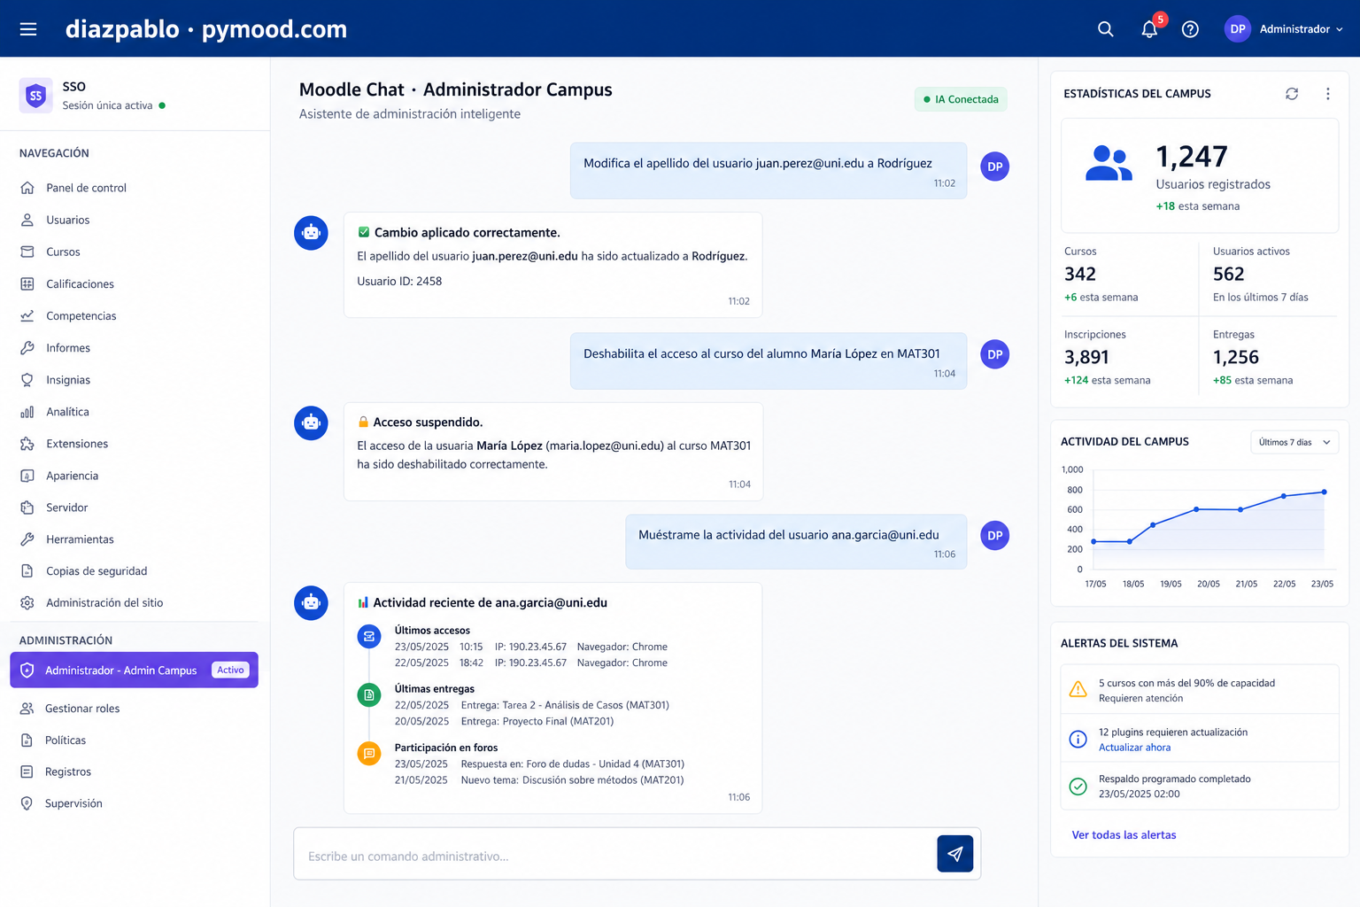Click 1,247 Usuarios registrados value

point(1192,157)
